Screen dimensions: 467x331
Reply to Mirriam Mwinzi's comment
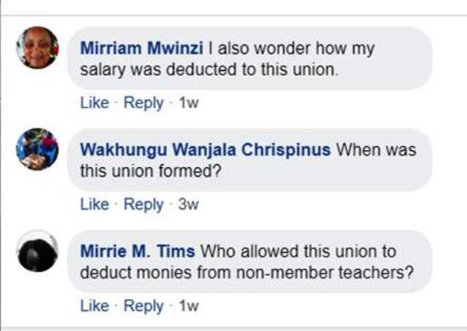(x=143, y=103)
